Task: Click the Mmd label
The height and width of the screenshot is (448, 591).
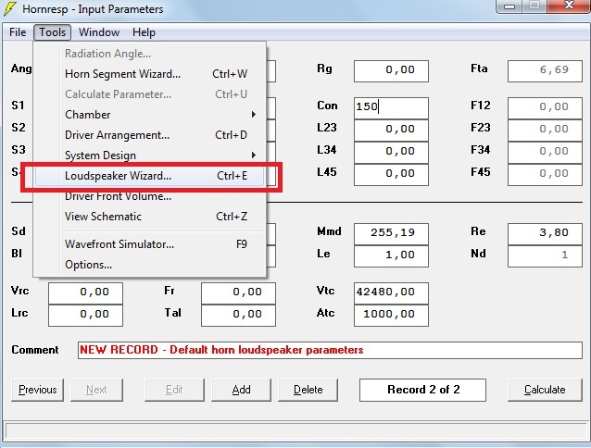Action: (329, 231)
